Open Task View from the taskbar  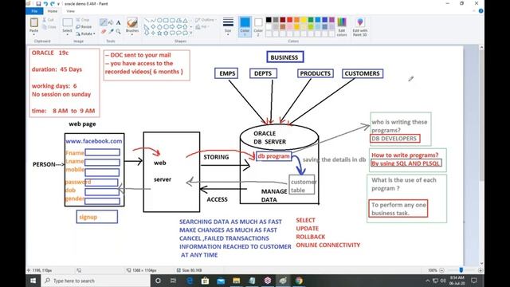(174, 281)
